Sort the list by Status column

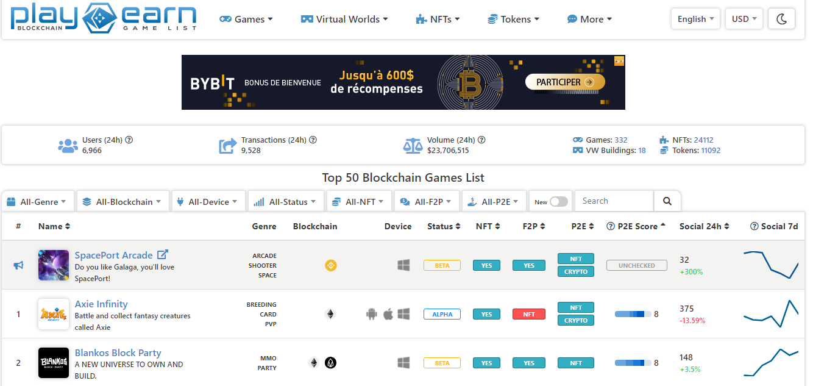coord(444,226)
